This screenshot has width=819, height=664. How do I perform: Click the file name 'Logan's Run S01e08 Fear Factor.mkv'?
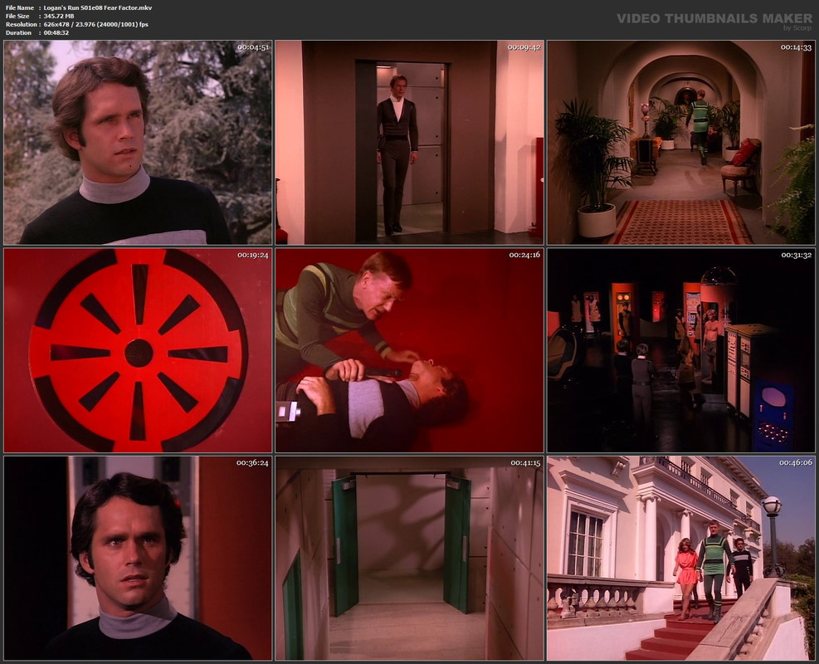pos(98,7)
